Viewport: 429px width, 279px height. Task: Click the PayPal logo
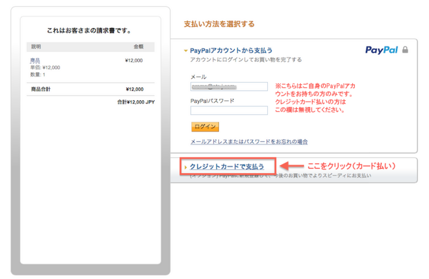pos(381,50)
